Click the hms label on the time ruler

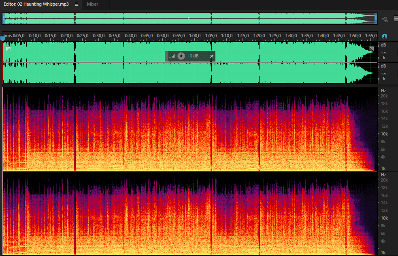[8, 36]
